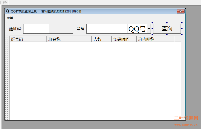Click the 查询 button

[x=167, y=29]
